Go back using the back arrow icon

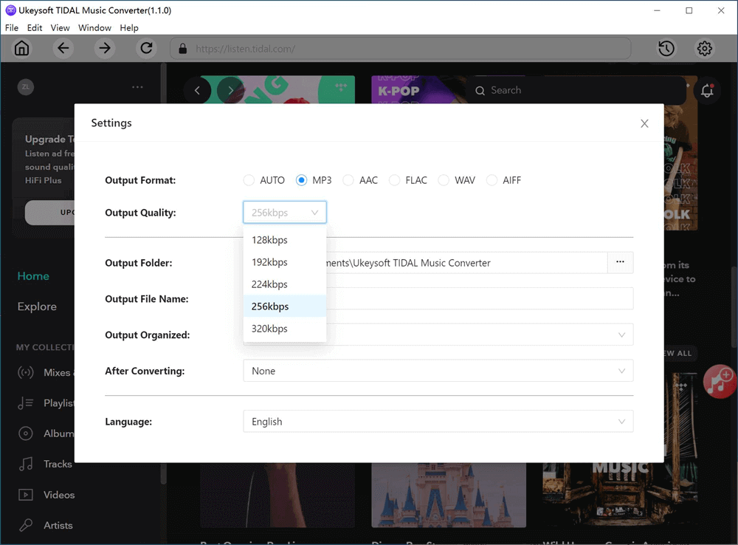click(x=63, y=48)
